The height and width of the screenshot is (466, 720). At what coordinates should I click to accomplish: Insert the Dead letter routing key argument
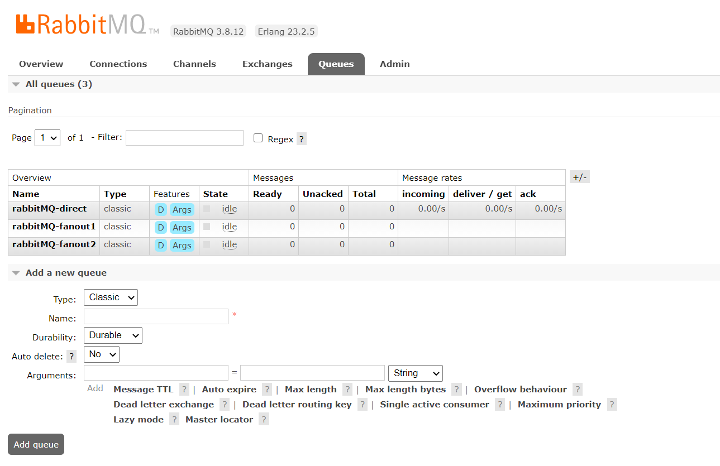pos(297,405)
